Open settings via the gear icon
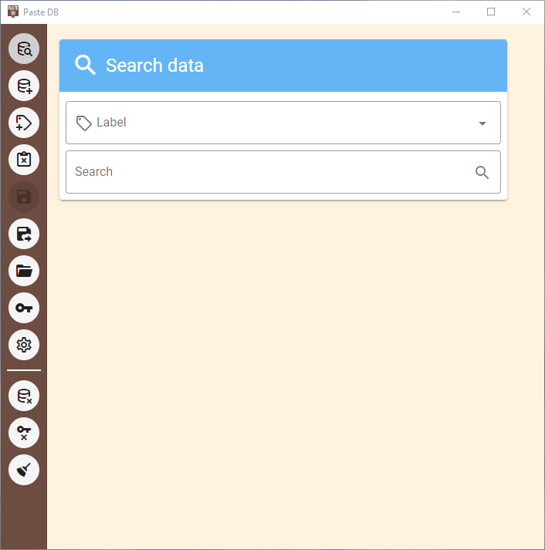545x550 pixels. [24, 345]
